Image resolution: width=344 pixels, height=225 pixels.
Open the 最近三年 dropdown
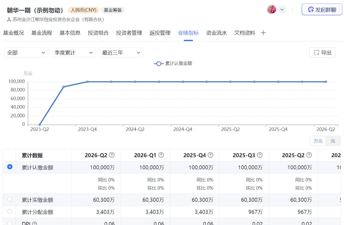click(x=121, y=52)
